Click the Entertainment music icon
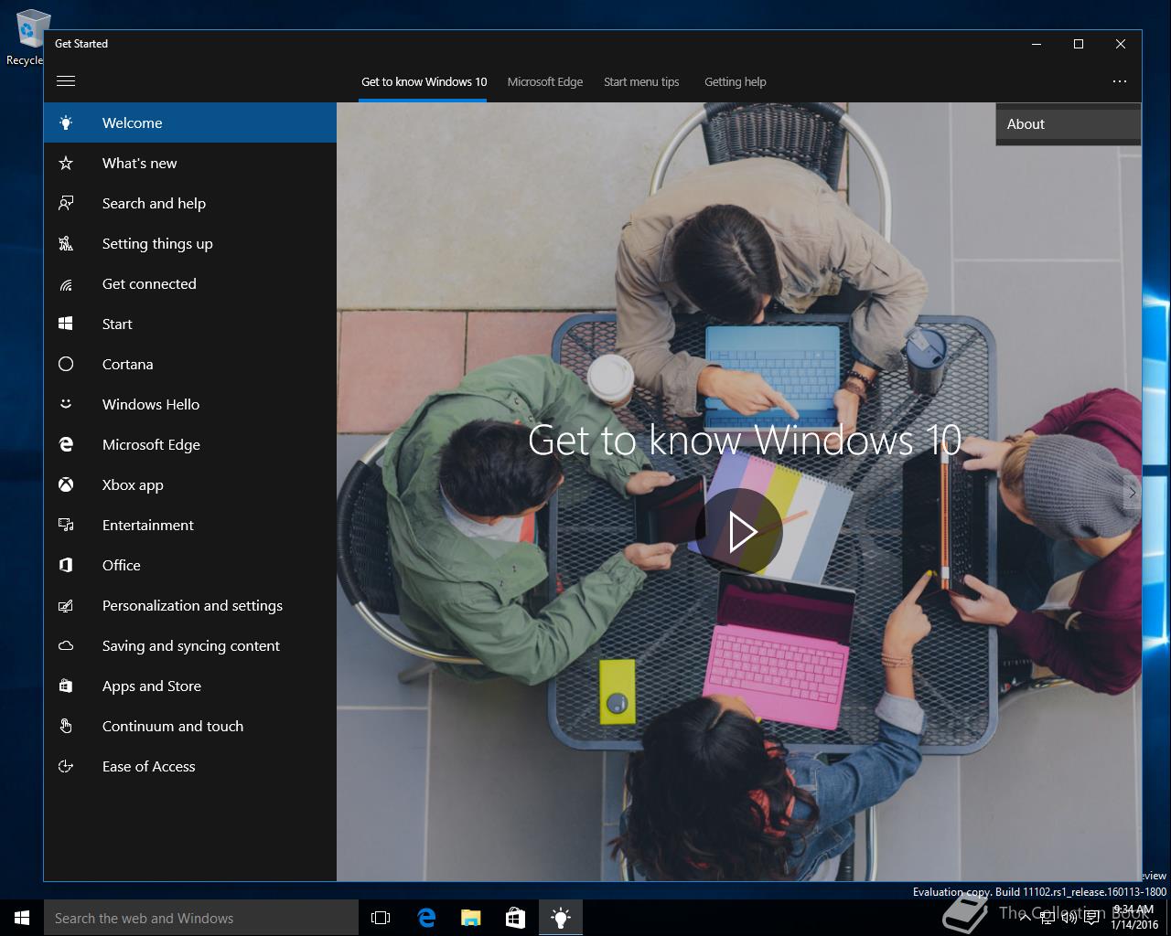 66,525
